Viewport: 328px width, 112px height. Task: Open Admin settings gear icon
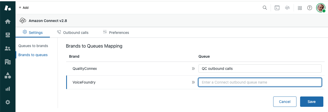pyautogui.click(x=8, y=102)
